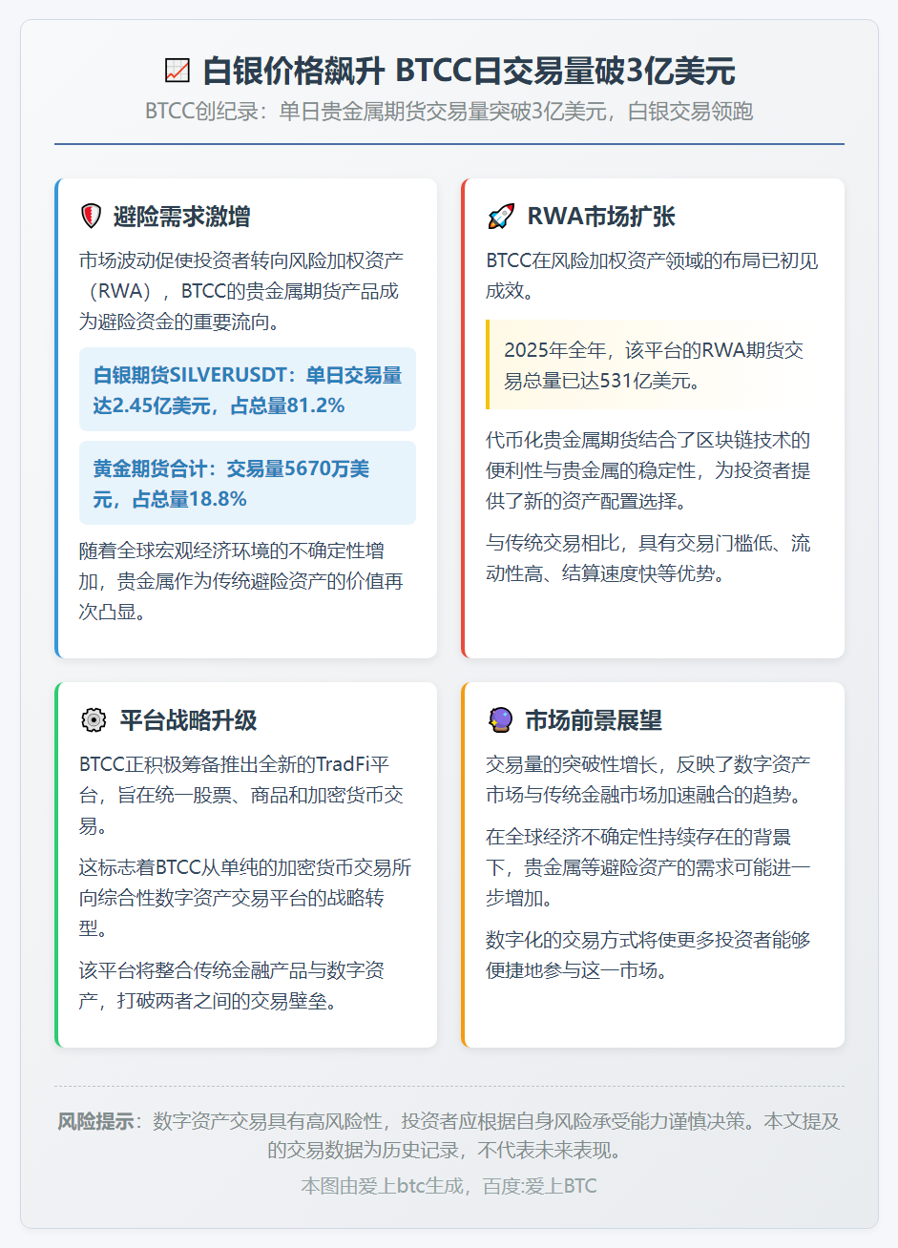The height and width of the screenshot is (1248, 898).
Task: Click the 平台战略升级 card heading
Action: [x=188, y=720]
